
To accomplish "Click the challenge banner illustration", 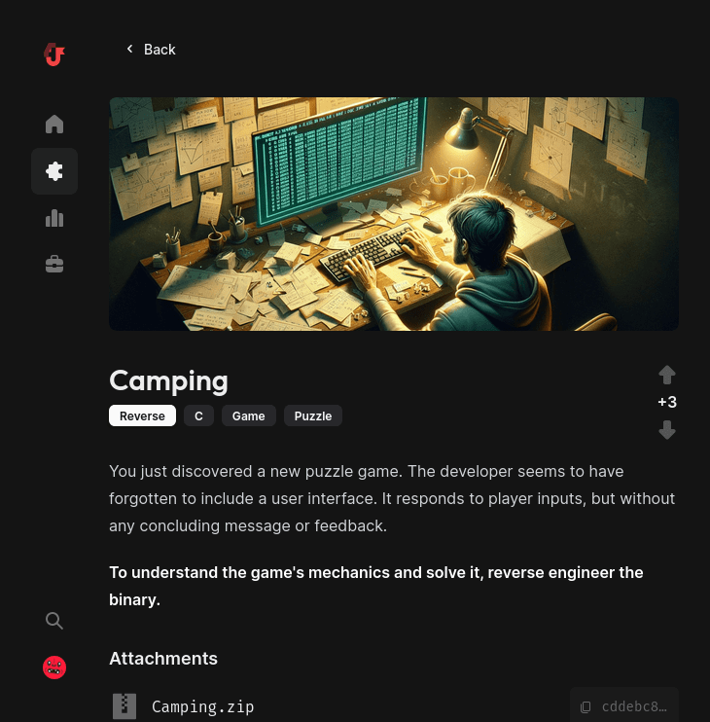I will point(394,214).
